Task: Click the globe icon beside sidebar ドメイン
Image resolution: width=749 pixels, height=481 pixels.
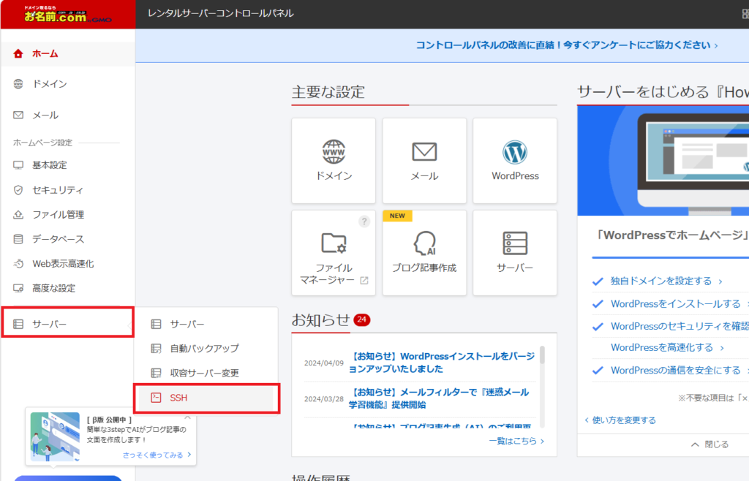Action: pos(18,84)
